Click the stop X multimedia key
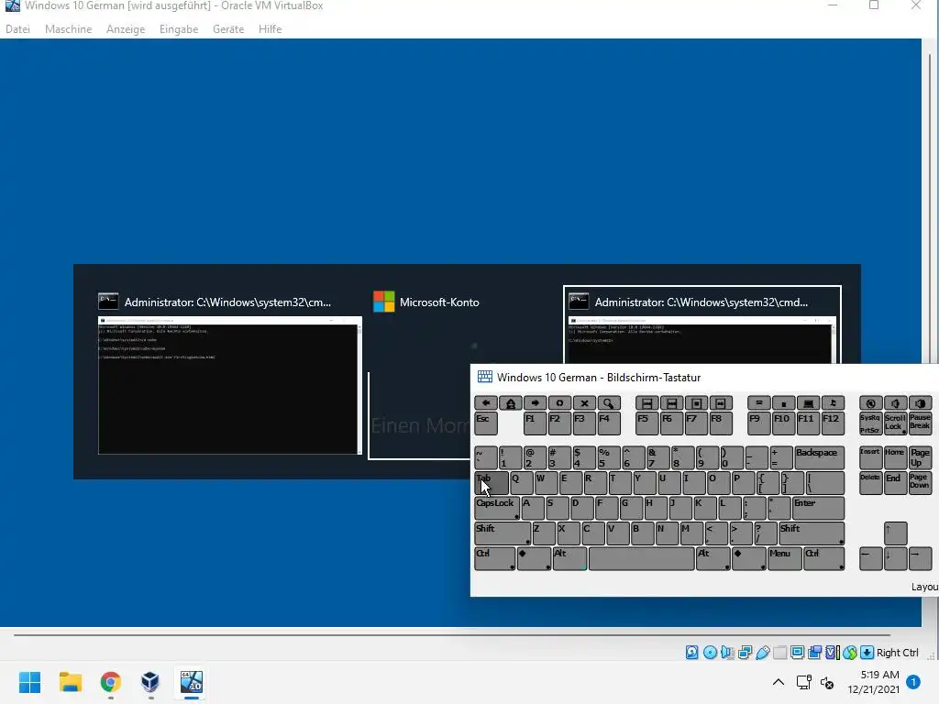 point(584,403)
